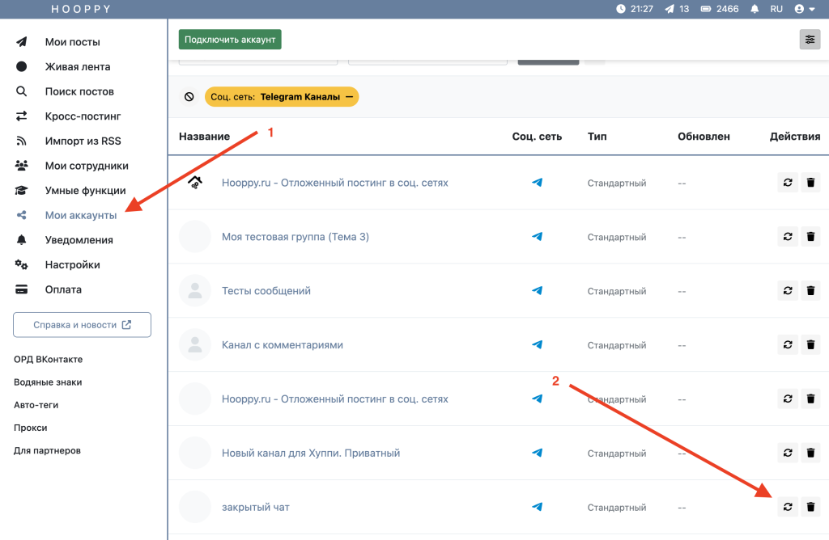Open the 'Водяные знаки' link
The height and width of the screenshot is (540, 829).
[x=47, y=382]
